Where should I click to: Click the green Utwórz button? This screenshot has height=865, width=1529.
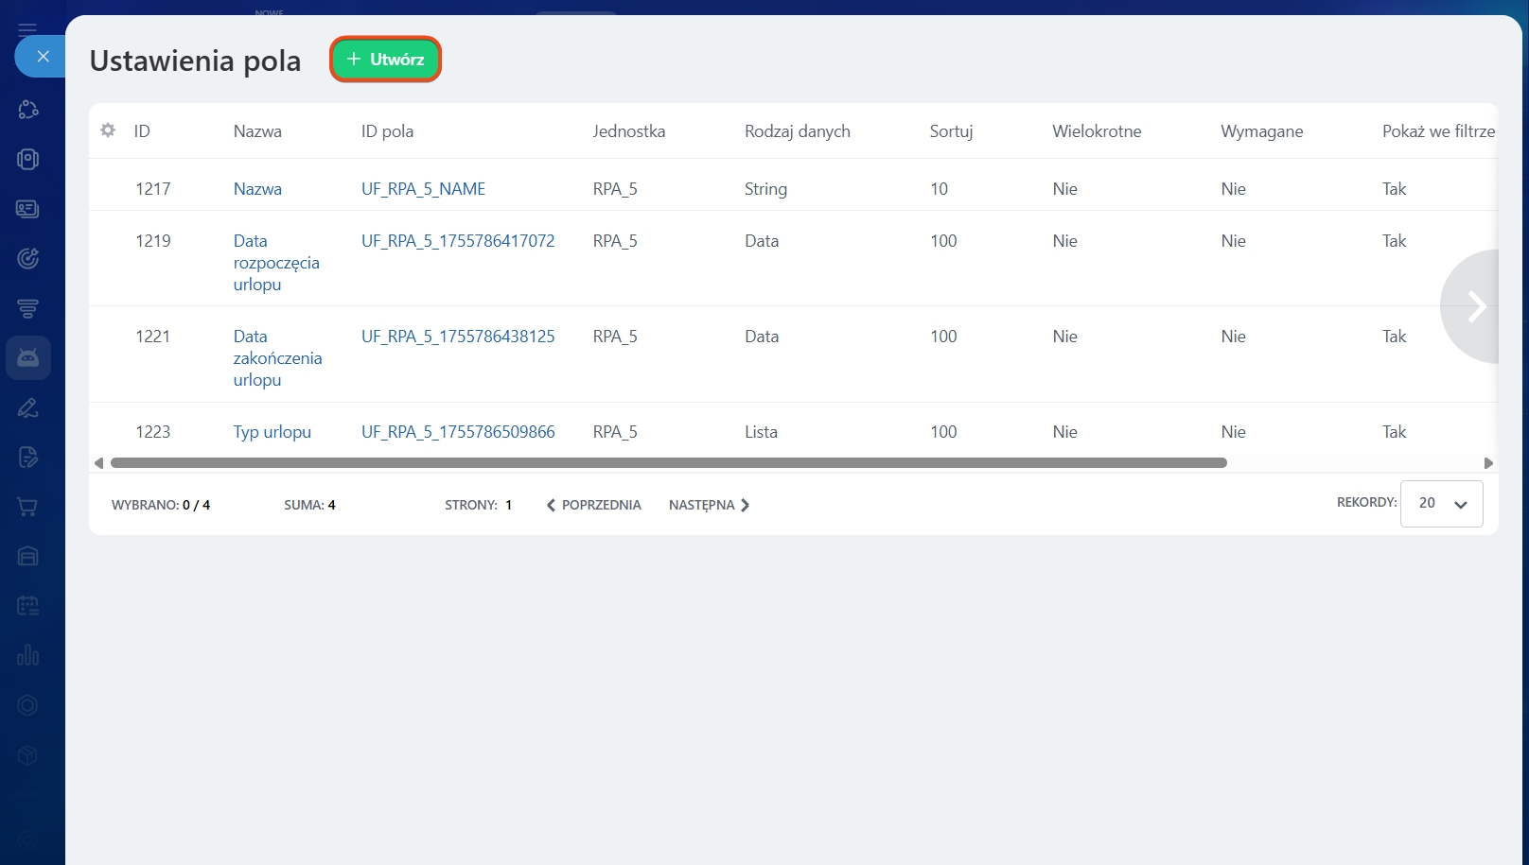385,60
